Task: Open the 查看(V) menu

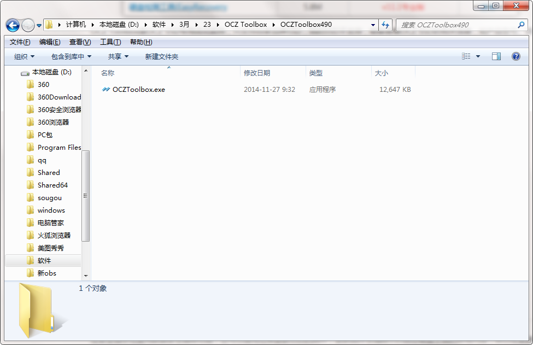Action: coord(80,42)
